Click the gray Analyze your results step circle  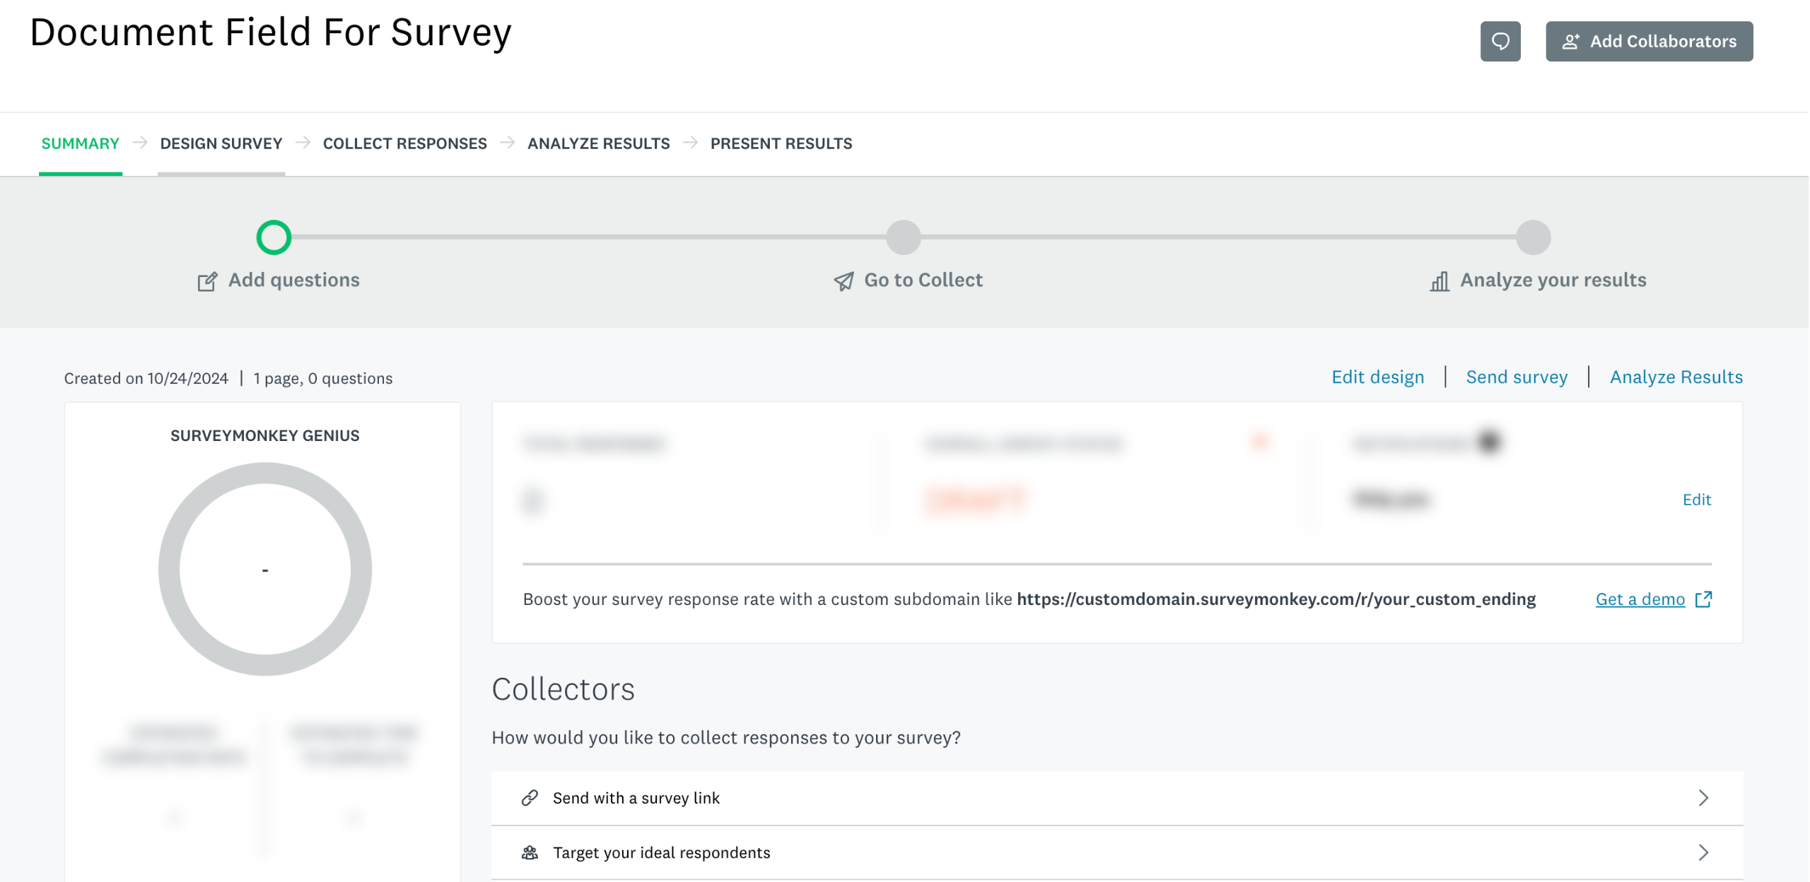(x=1533, y=237)
